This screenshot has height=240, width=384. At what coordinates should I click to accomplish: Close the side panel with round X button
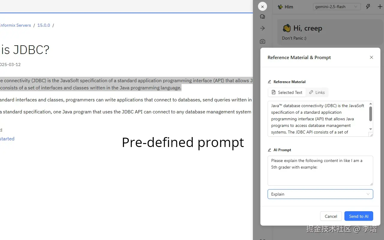262,7
